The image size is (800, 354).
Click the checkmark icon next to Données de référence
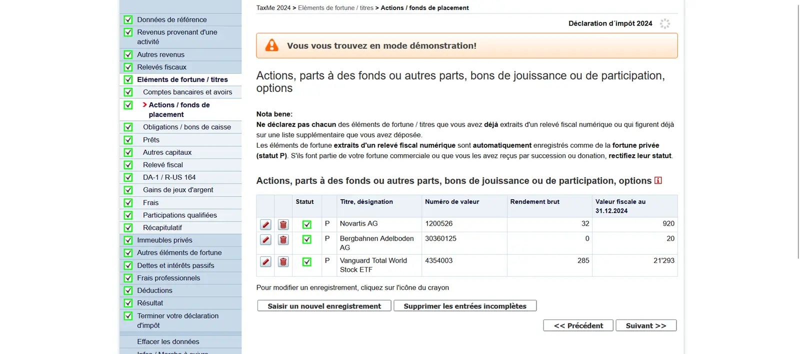[128, 19]
